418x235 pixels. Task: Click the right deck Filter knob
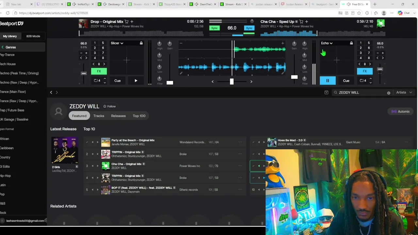tap(304, 79)
